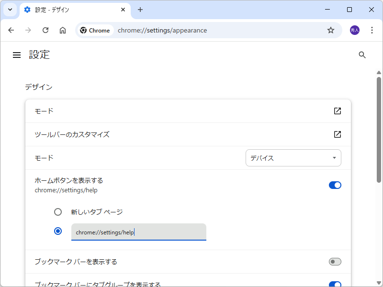383x287 pixels.
Task: Reload the current page
Action: click(45, 30)
